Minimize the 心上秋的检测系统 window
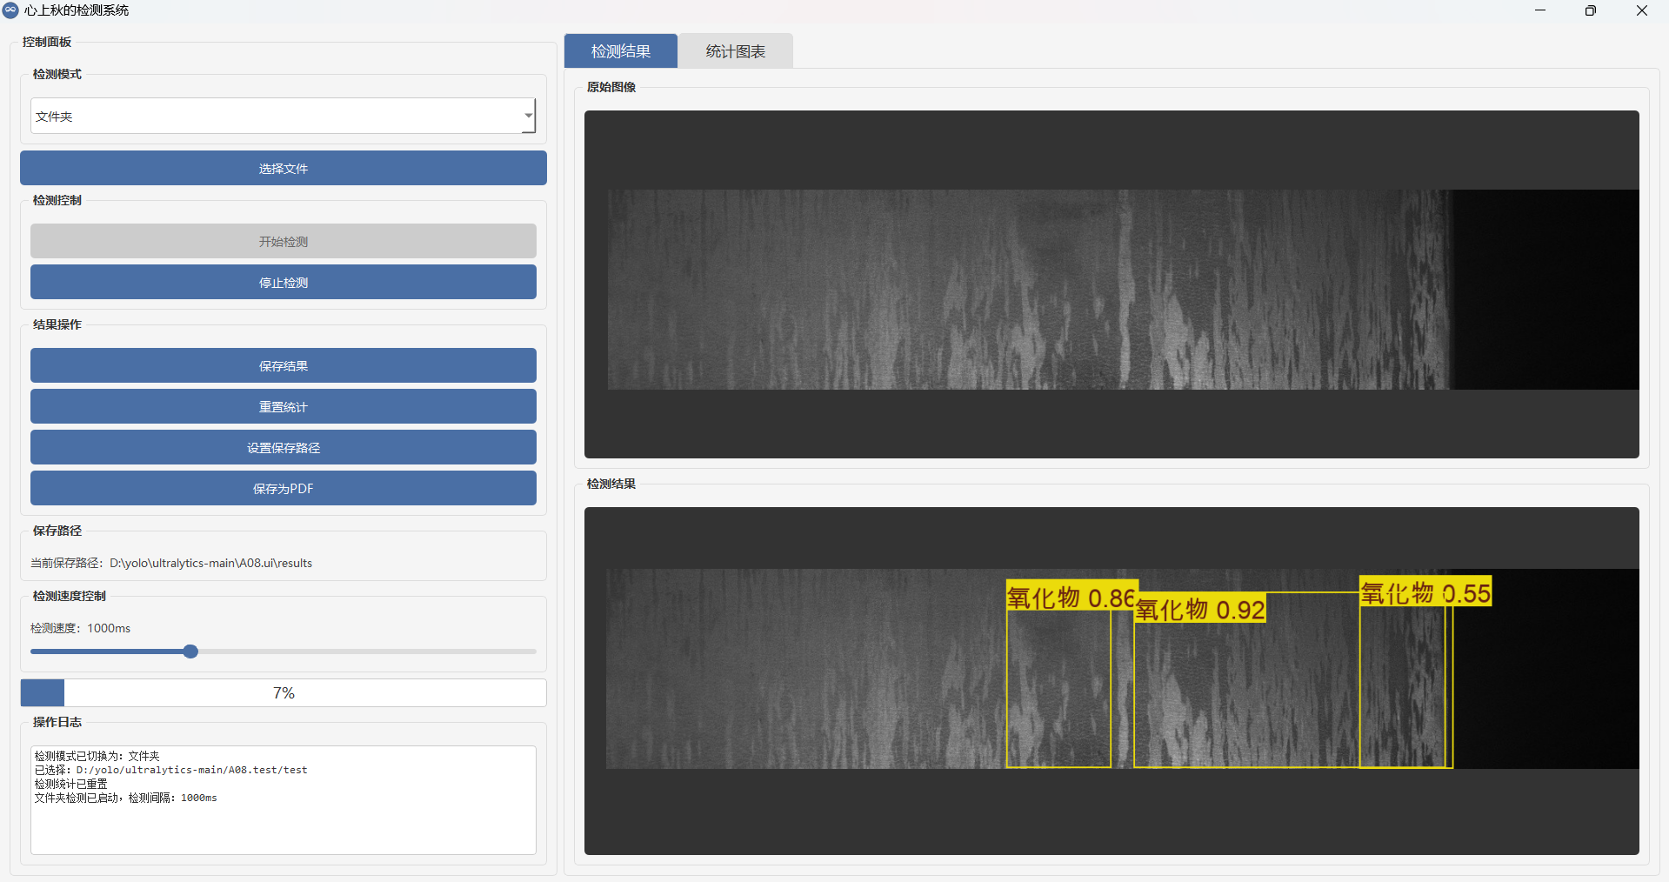Image resolution: width=1669 pixels, height=882 pixels. (1540, 10)
